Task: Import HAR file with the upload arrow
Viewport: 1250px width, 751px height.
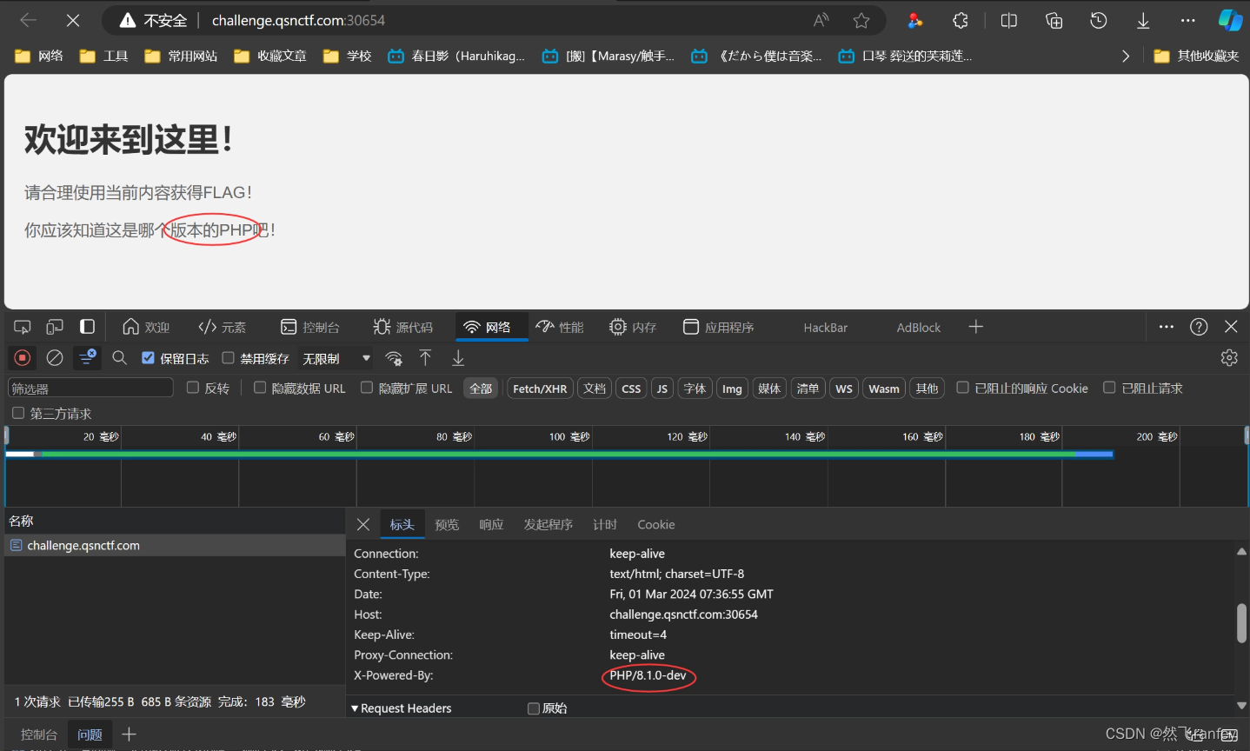Action: point(425,357)
